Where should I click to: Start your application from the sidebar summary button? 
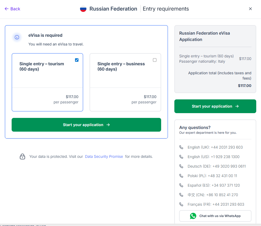pyautogui.click(x=215, y=106)
